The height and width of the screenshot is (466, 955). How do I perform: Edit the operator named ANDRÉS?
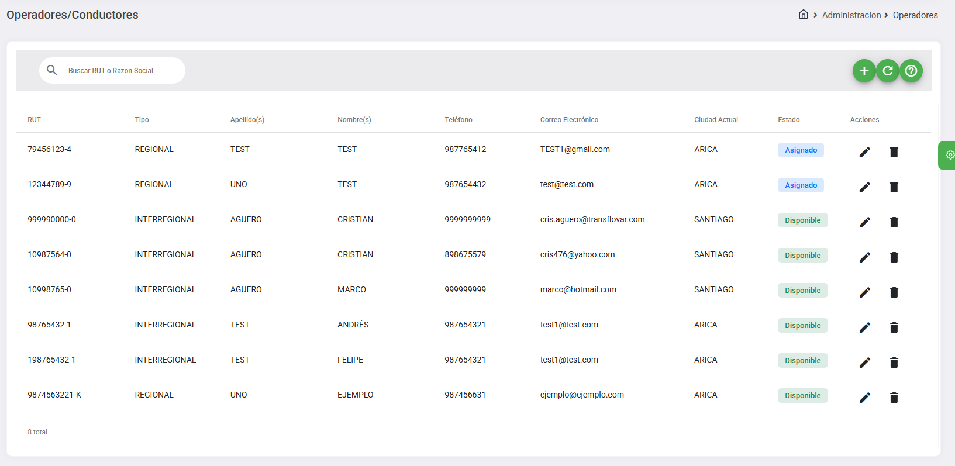[x=864, y=327]
